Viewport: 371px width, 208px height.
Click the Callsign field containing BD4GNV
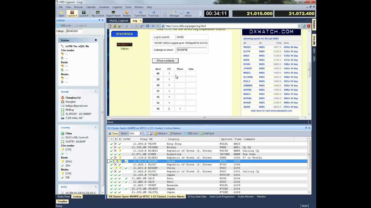[74, 31]
